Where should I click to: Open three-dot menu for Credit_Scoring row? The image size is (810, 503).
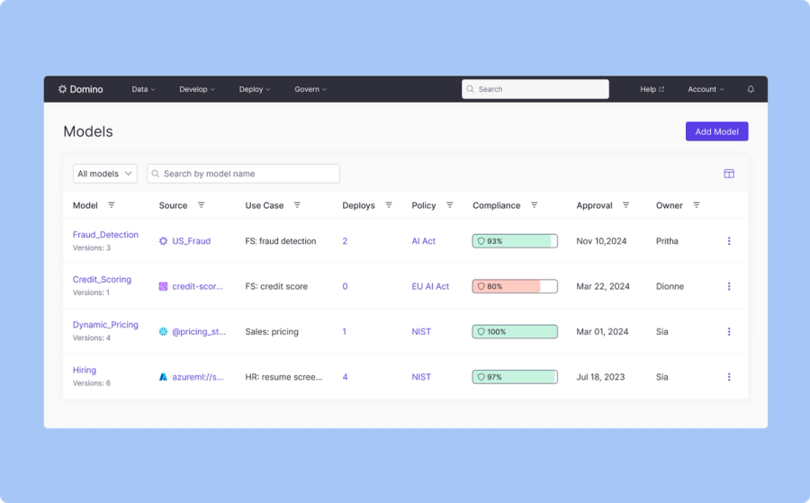coord(729,286)
